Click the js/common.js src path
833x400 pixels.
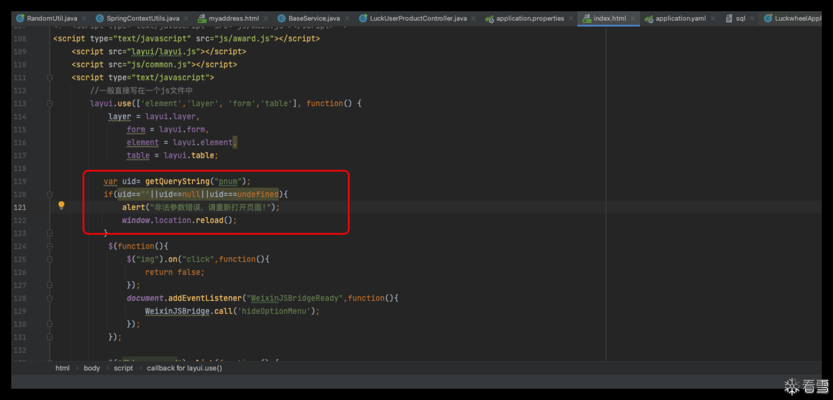159,64
